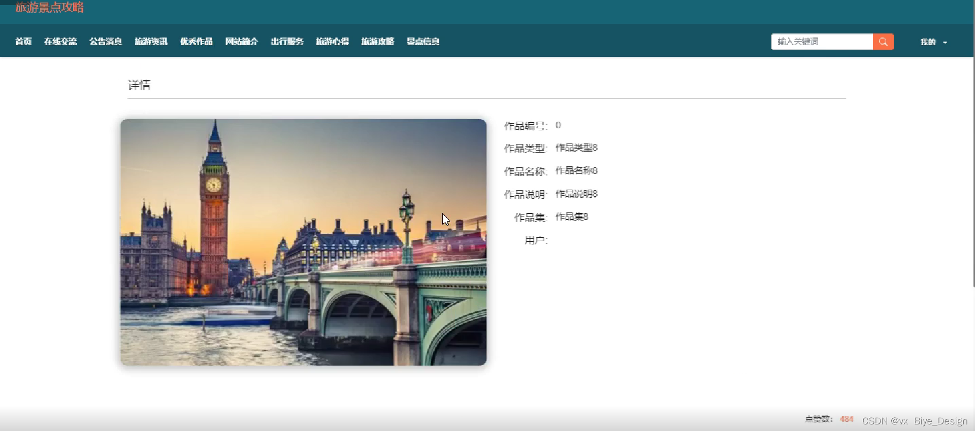The image size is (975, 431).
Task: Open the 公告消息 nav item
Action: pos(106,42)
